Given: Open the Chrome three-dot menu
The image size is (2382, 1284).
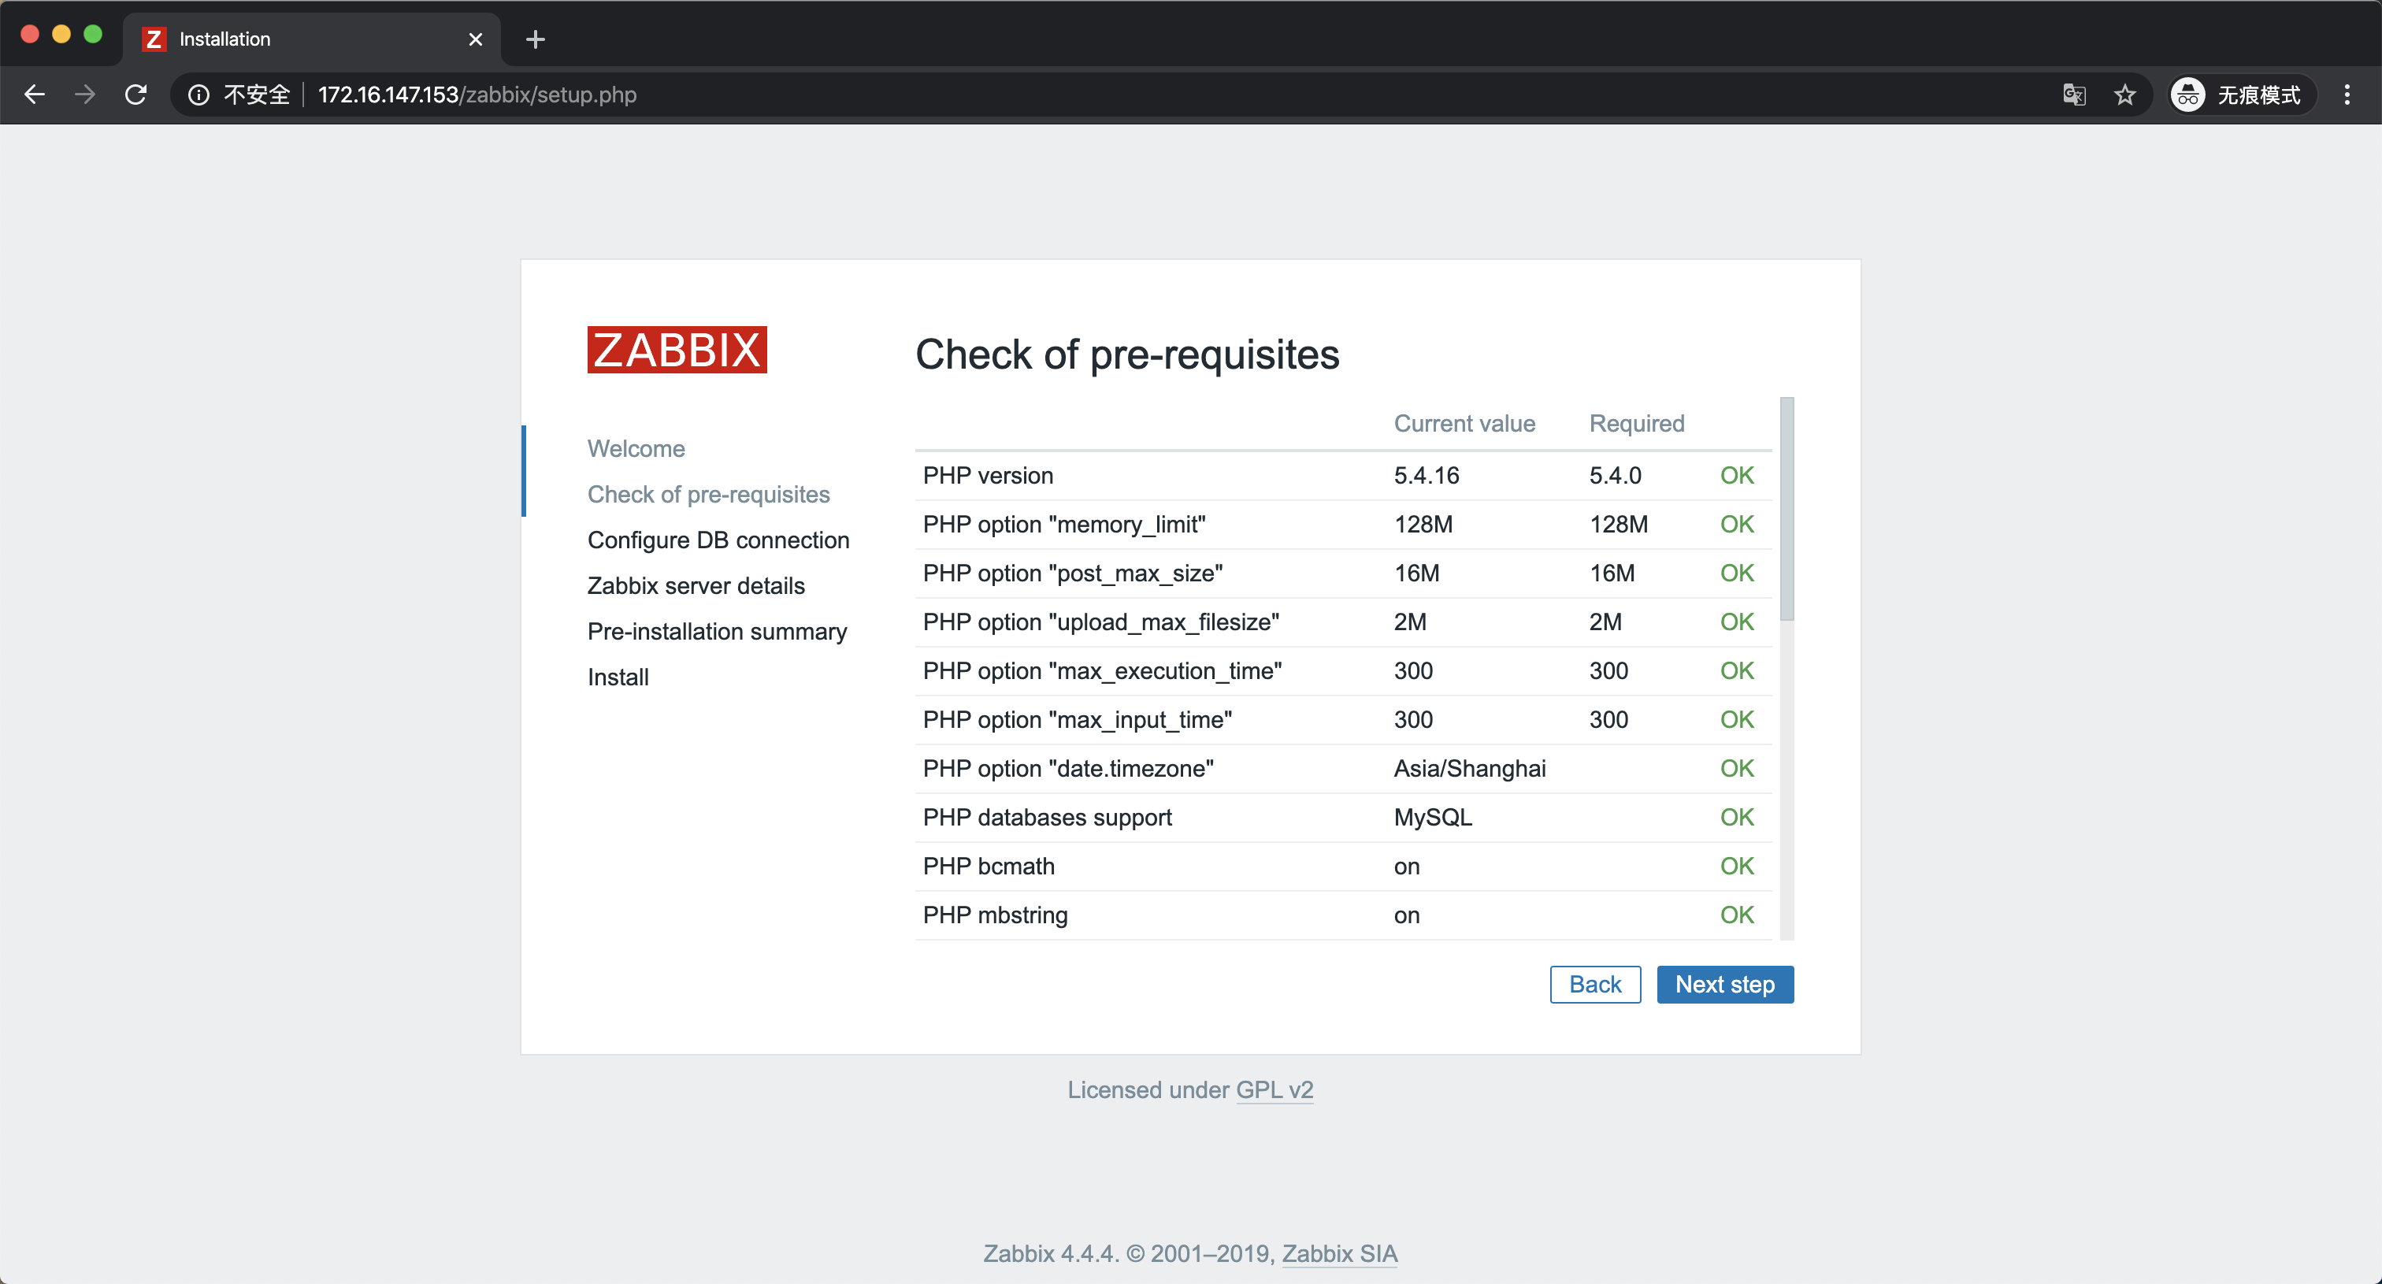Looking at the screenshot, I should (x=2347, y=95).
